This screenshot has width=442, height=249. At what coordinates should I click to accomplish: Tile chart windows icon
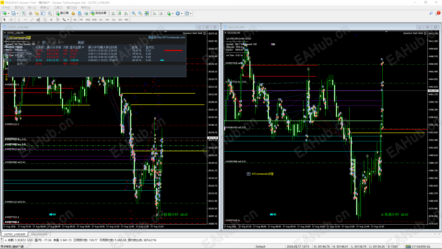147,13
